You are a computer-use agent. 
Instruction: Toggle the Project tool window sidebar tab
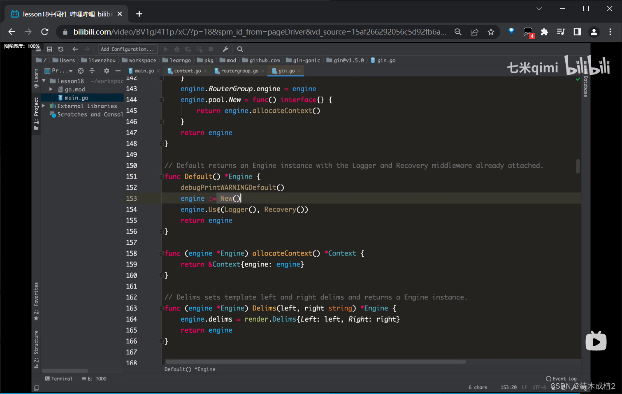coord(36,114)
